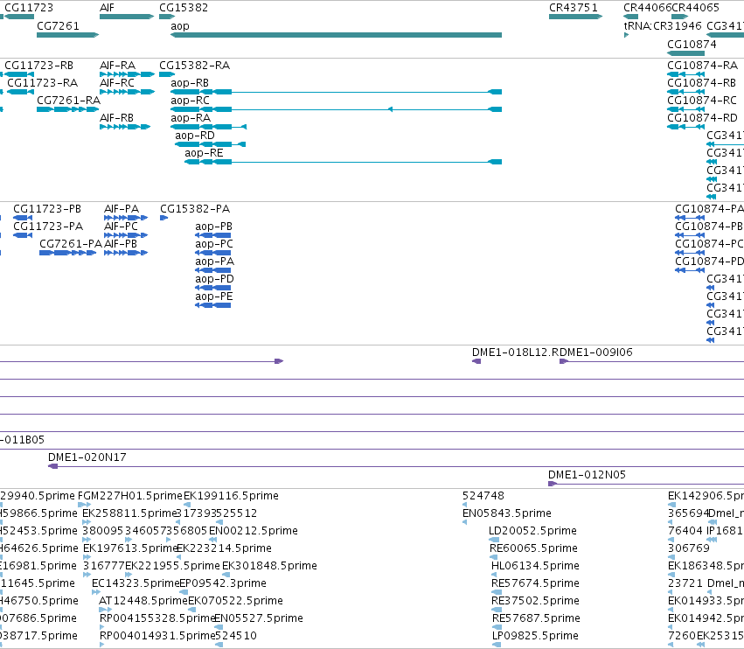Image resolution: width=744 pixels, height=649 pixels.
Task: Select EST label LD20052.5prime
Action: click(x=532, y=531)
